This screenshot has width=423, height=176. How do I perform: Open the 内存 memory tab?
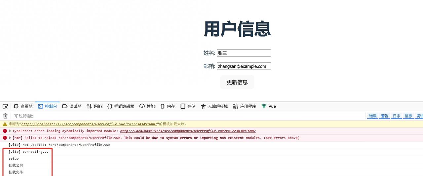point(168,106)
